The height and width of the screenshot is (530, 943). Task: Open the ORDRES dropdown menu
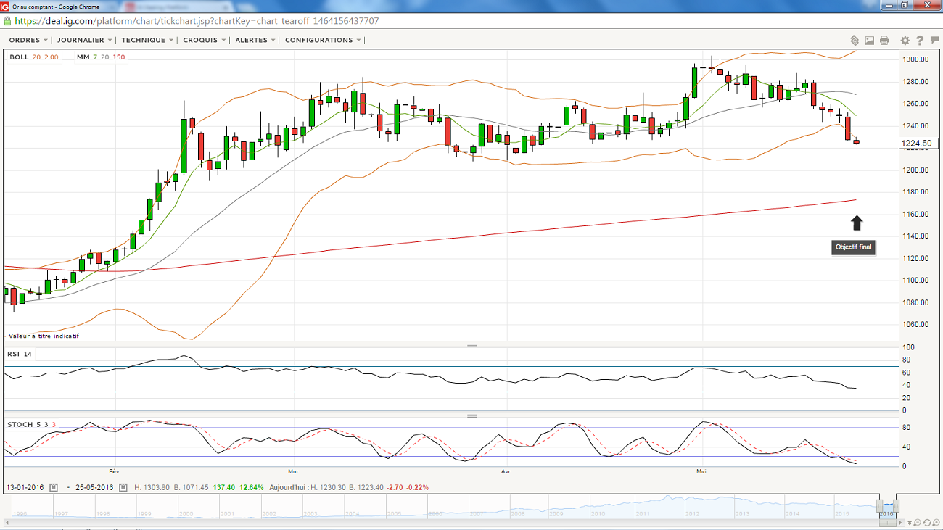pos(28,41)
